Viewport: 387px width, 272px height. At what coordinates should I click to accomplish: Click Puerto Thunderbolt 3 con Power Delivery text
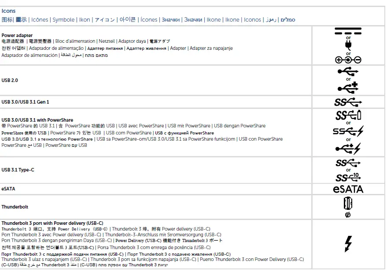[252, 259]
